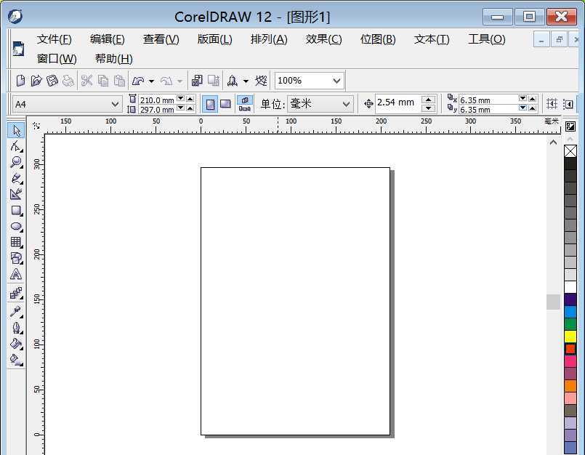Open the 排列 (Arrange) menu
585x455 pixels.
(x=268, y=39)
